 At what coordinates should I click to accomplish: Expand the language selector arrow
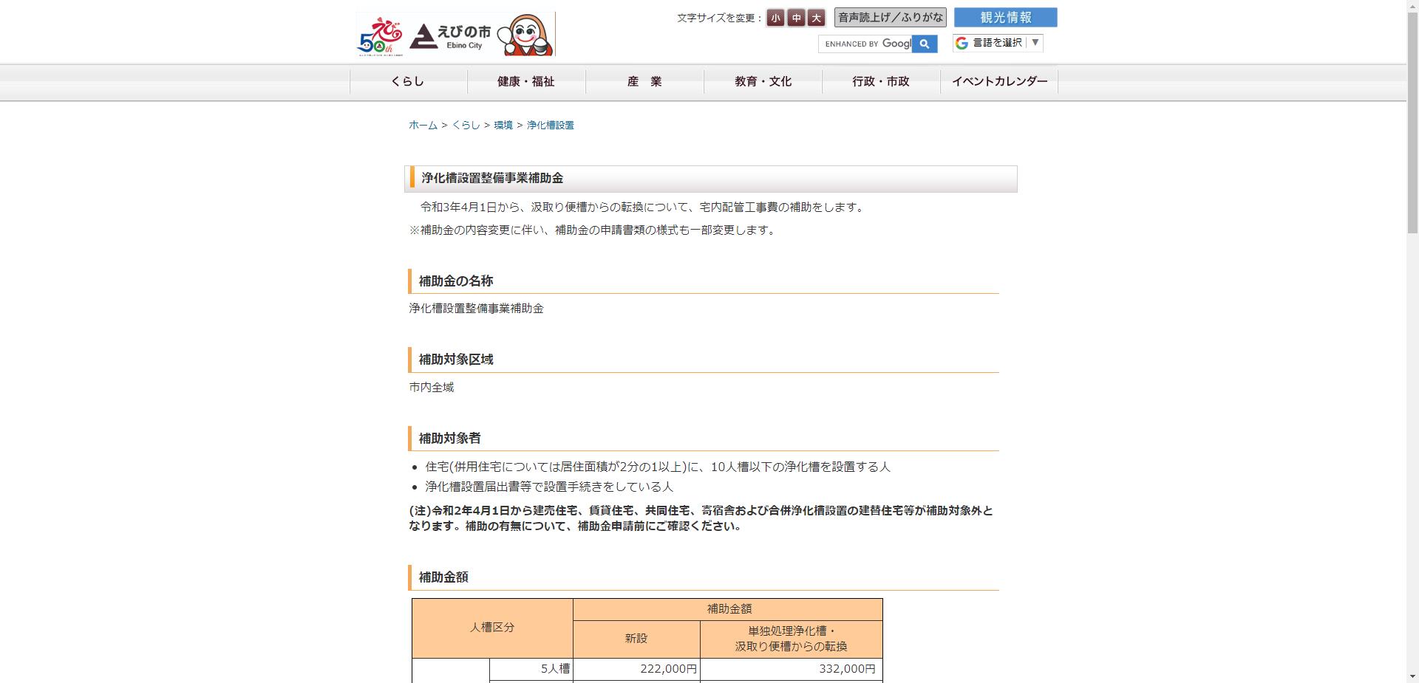(1035, 43)
